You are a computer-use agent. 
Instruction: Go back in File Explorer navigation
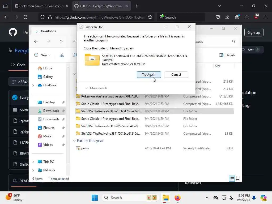(x=36, y=41)
